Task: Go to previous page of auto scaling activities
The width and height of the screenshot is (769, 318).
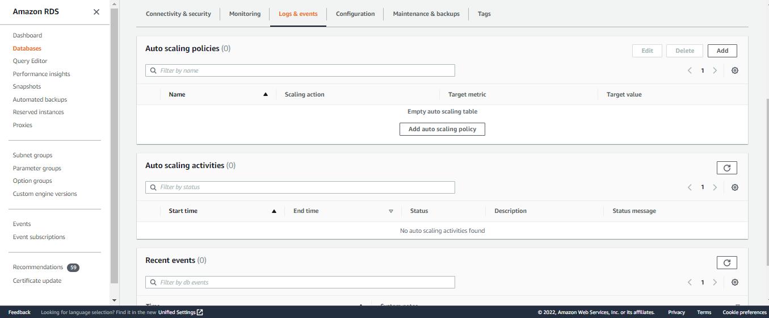Action: pyautogui.click(x=690, y=187)
